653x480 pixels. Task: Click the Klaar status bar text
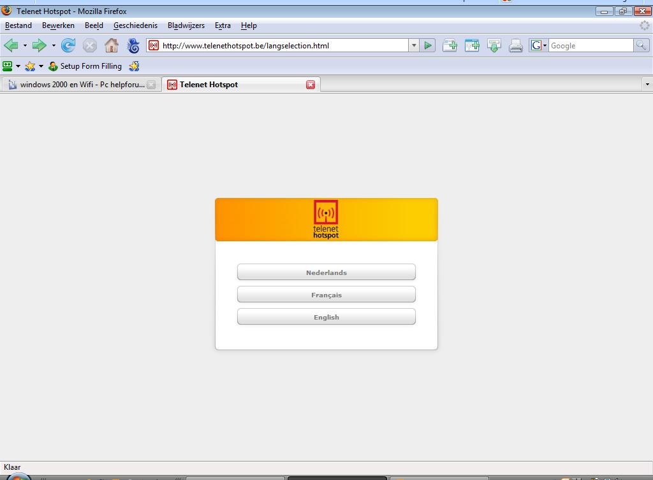coord(12,467)
